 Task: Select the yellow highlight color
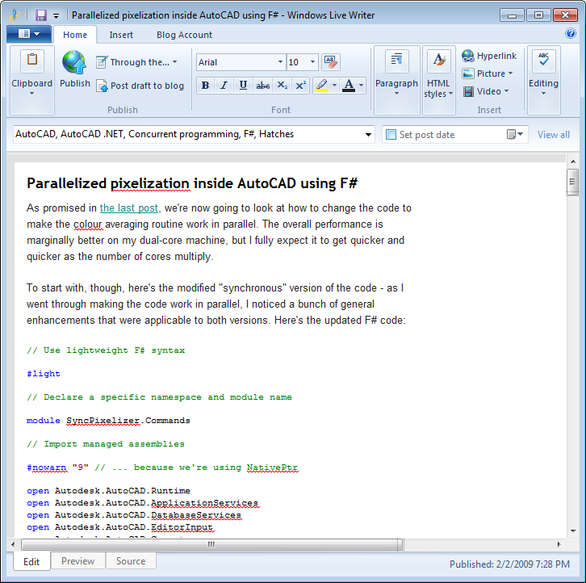[x=322, y=86]
